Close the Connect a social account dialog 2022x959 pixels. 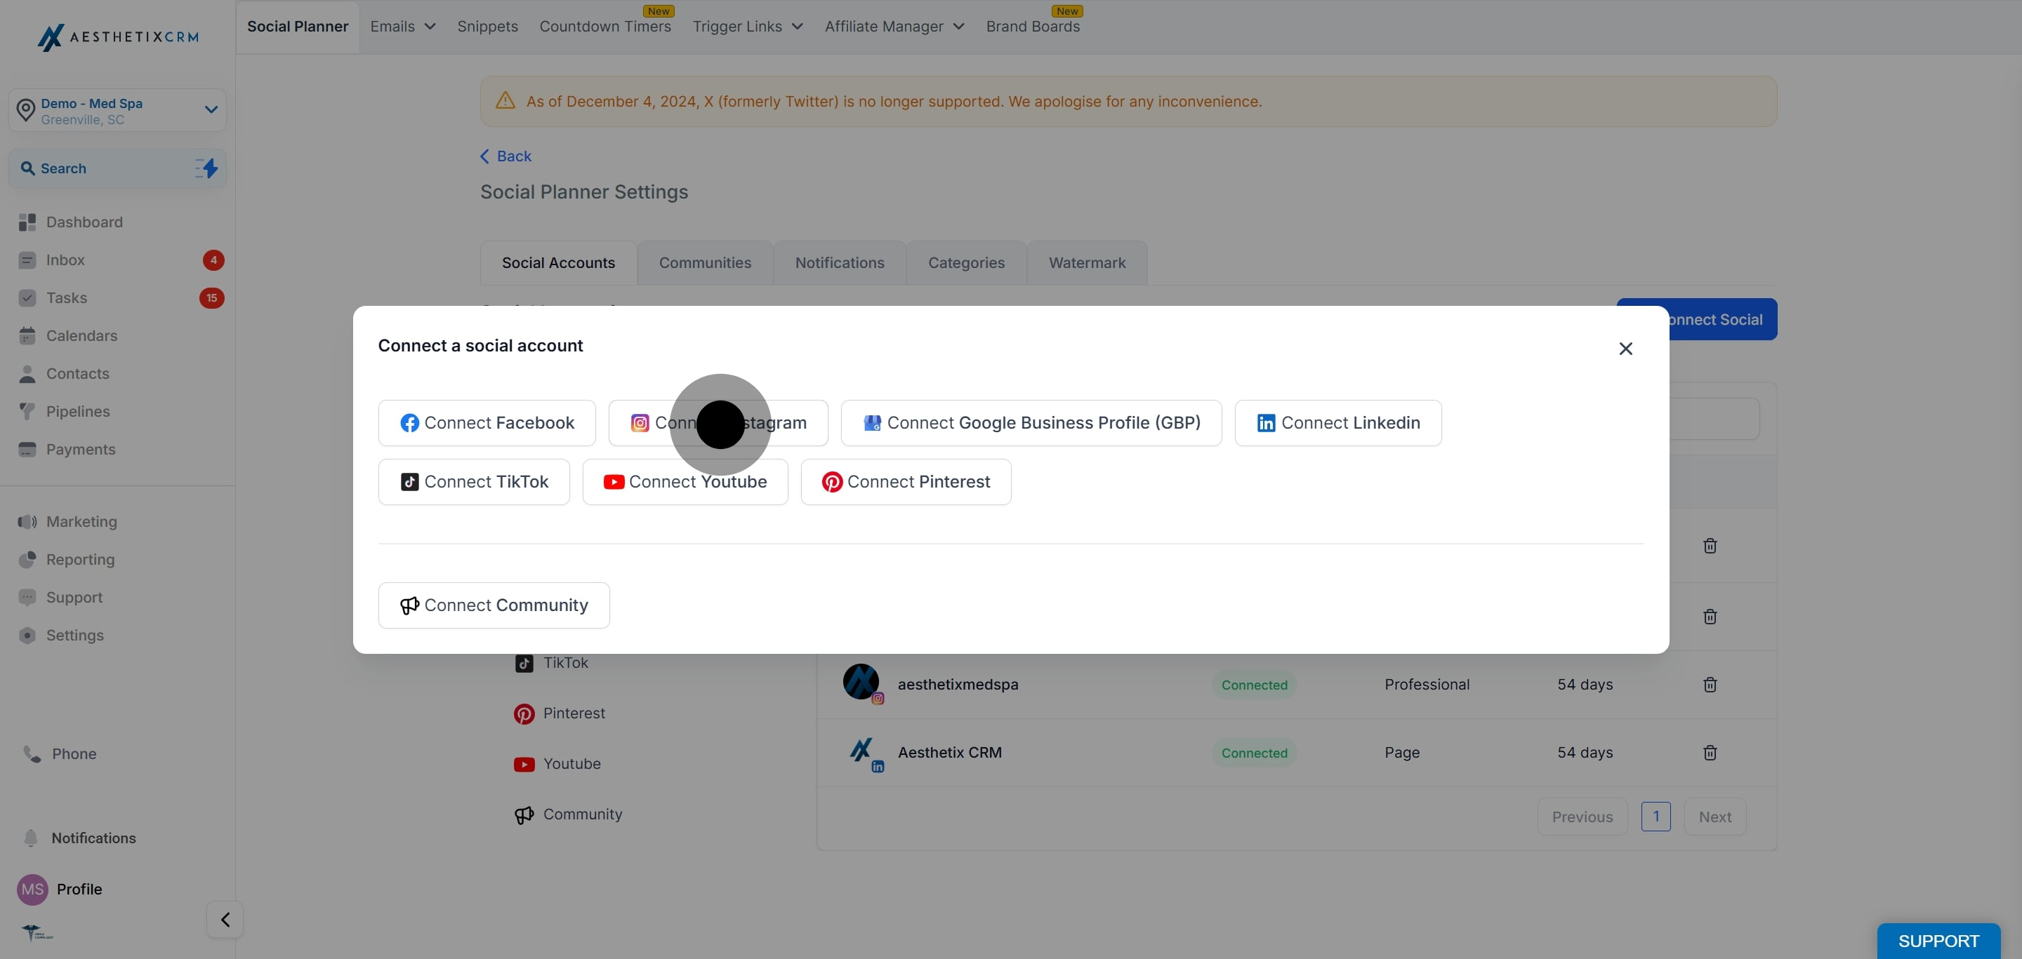coord(1625,348)
